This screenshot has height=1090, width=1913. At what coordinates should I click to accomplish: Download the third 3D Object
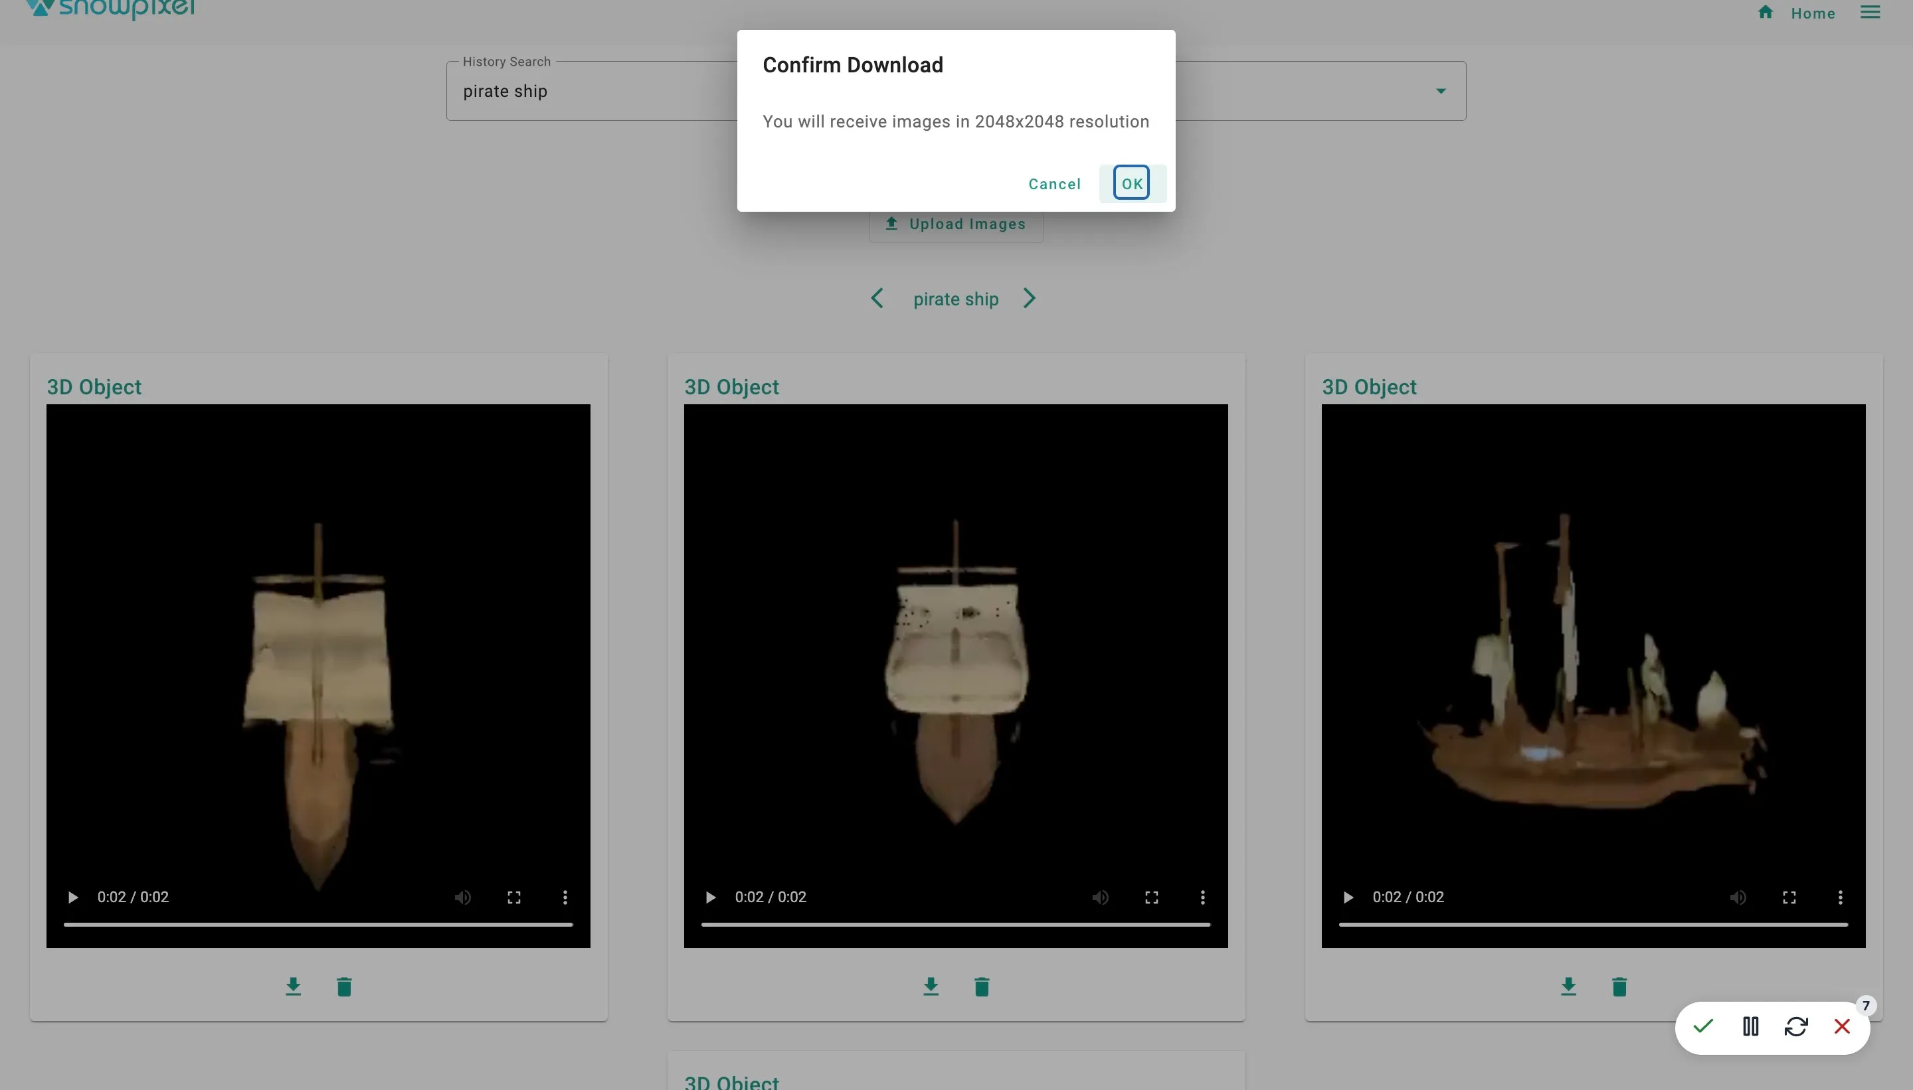1568,986
